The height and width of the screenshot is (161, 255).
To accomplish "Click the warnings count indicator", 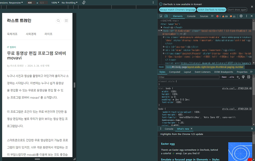I will (225, 16).
